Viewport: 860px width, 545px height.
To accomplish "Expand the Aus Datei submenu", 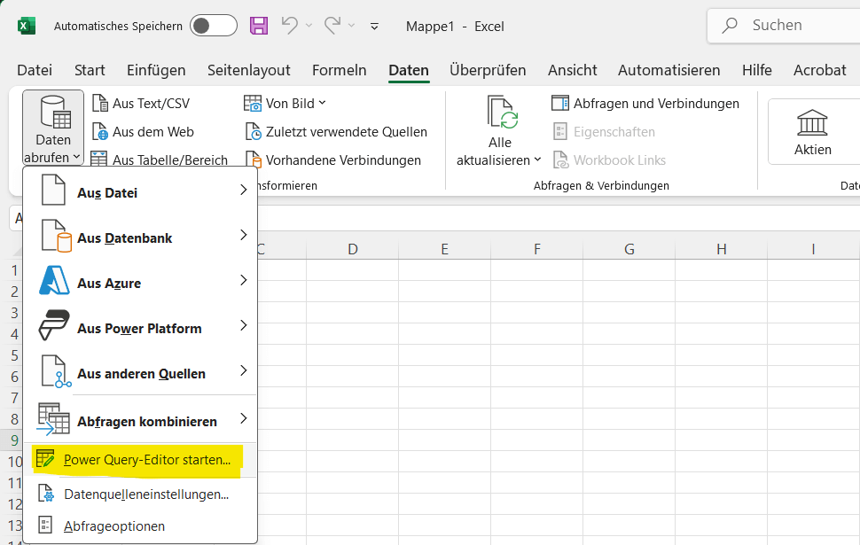I will pos(140,192).
